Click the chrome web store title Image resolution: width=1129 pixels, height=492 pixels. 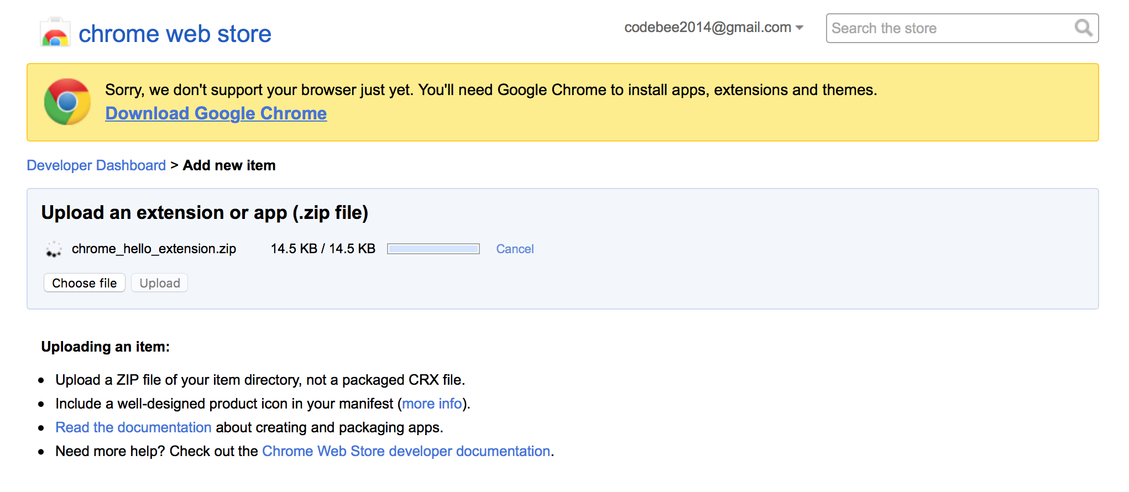pos(175,34)
